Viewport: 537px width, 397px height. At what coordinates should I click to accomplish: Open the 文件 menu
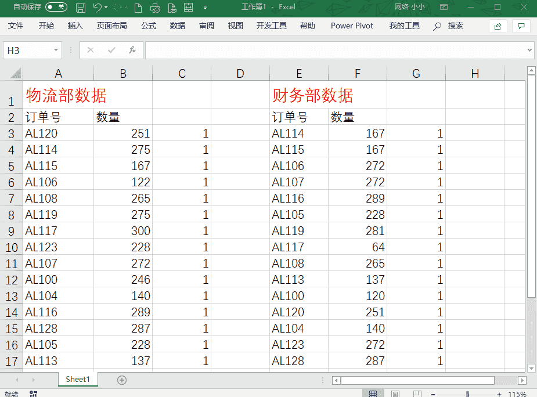coord(16,26)
